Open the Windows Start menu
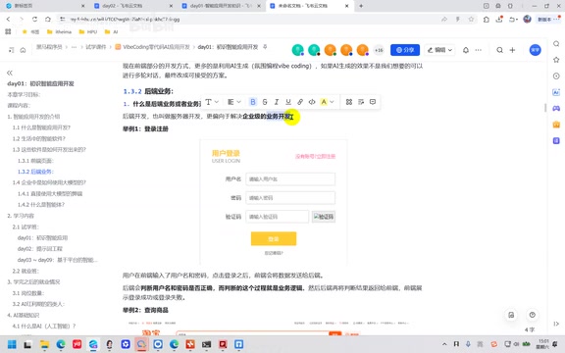Screen dimensions: 565x353 12,344
